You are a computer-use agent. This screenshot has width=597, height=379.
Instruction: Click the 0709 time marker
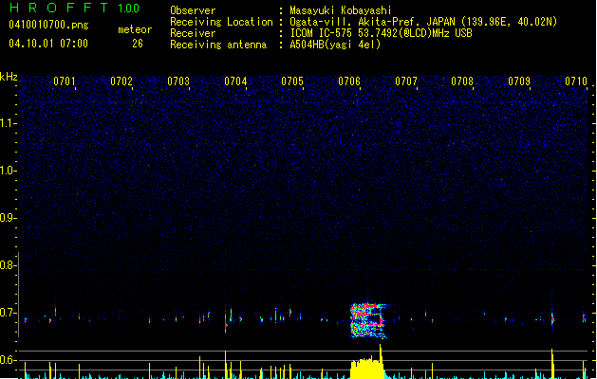519,81
